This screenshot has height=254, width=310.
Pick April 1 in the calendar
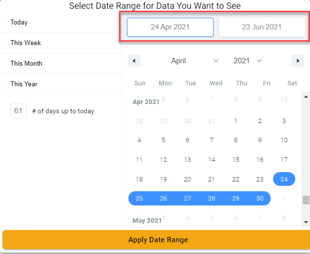[x=236, y=121]
